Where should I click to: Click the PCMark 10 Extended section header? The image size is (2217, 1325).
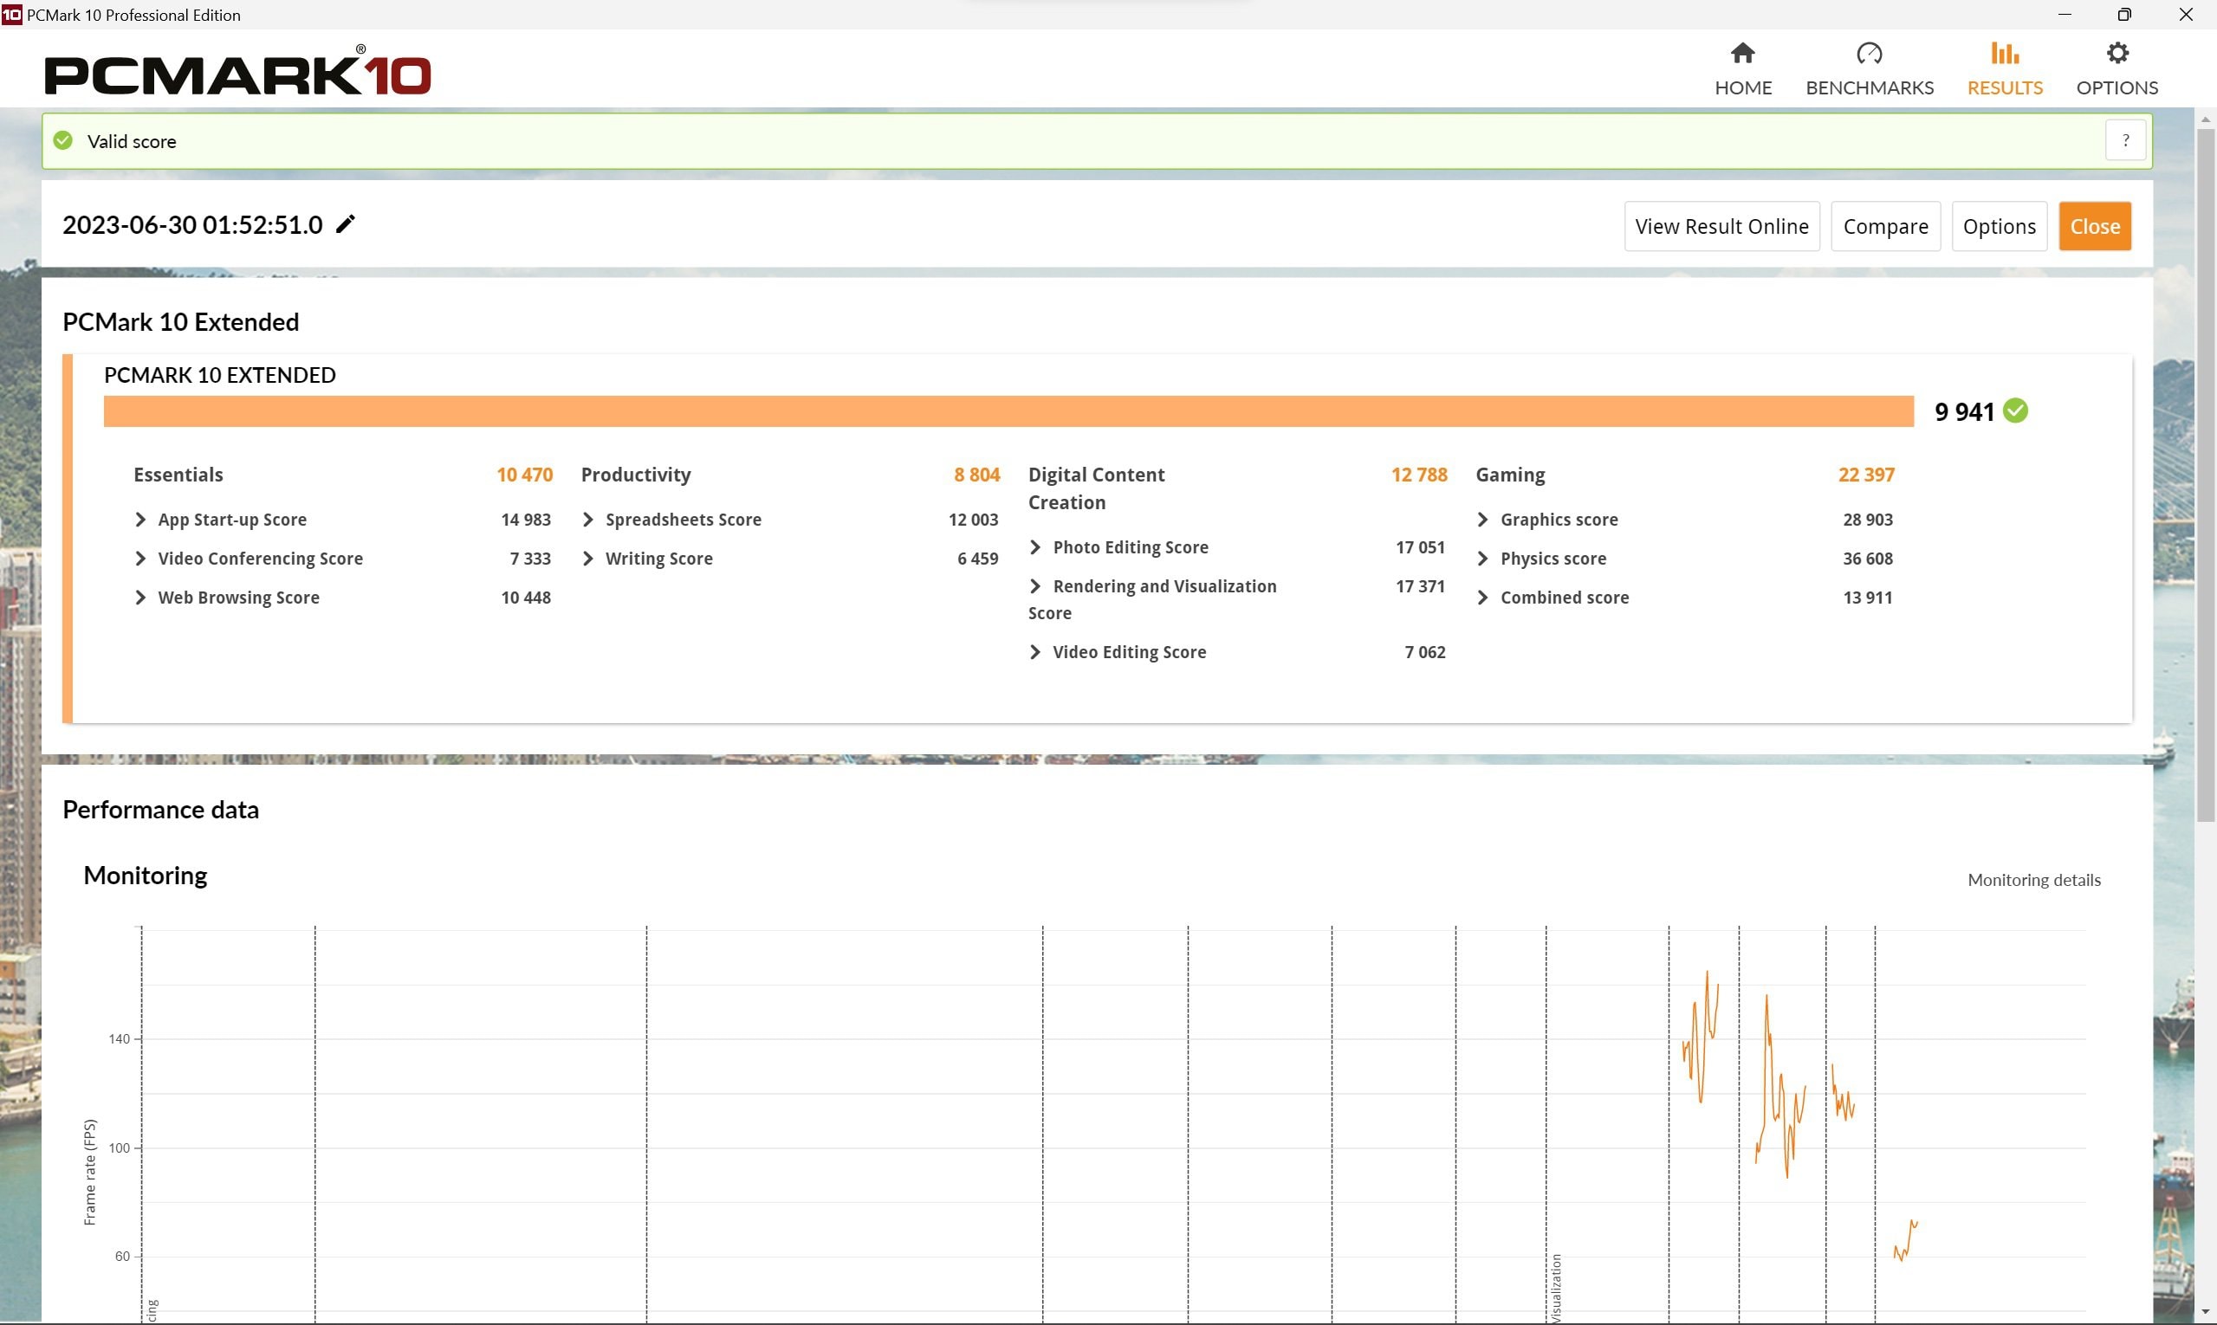point(180,322)
